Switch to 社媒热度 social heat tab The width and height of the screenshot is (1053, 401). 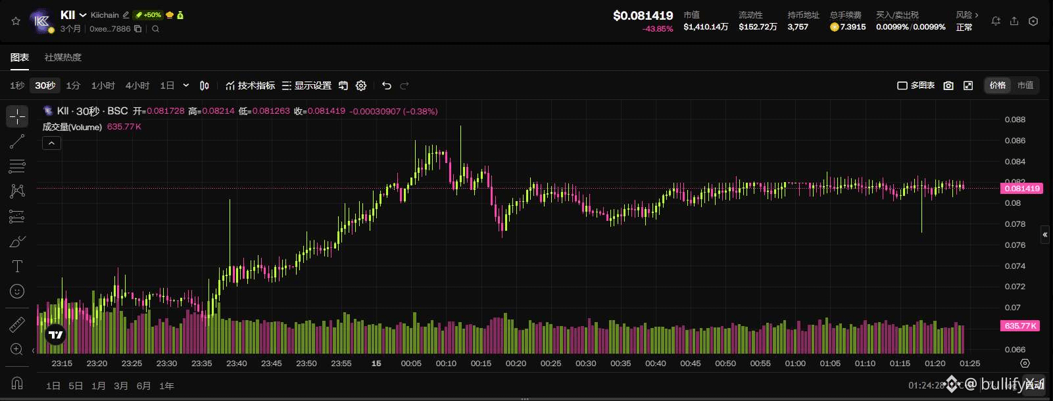(x=63, y=58)
